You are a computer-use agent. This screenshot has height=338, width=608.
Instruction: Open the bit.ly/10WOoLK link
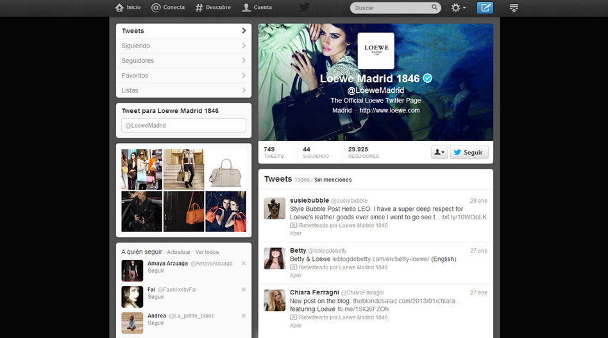(464, 217)
